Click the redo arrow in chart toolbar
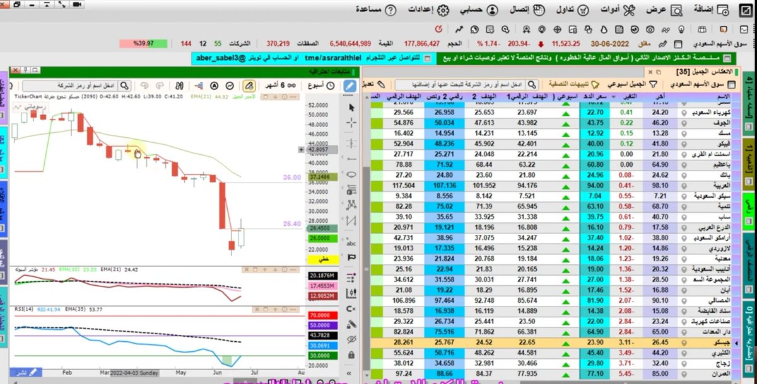 pyautogui.click(x=160, y=86)
